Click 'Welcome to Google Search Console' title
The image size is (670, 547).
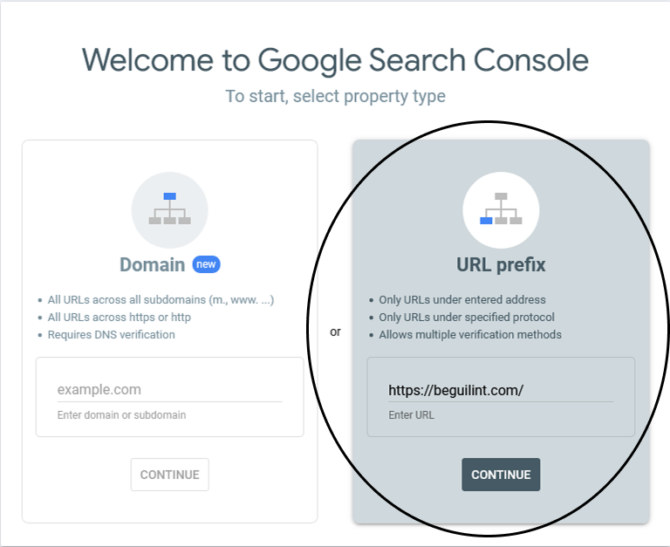tap(335, 60)
